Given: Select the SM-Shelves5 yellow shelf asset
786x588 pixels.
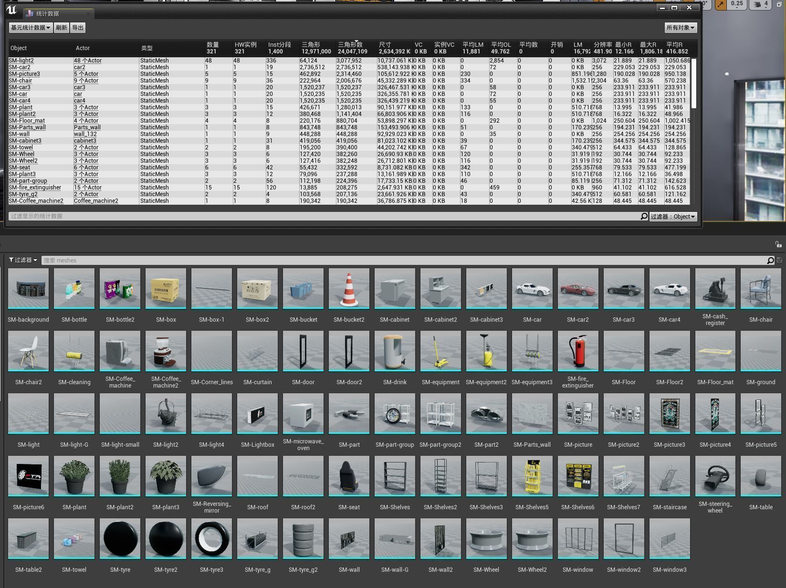Looking at the screenshot, I should pos(532,476).
